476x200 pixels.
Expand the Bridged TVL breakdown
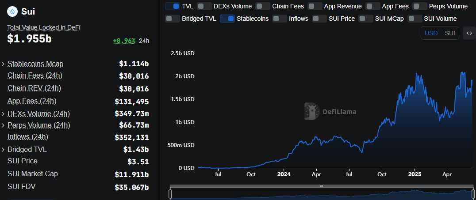point(3,150)
